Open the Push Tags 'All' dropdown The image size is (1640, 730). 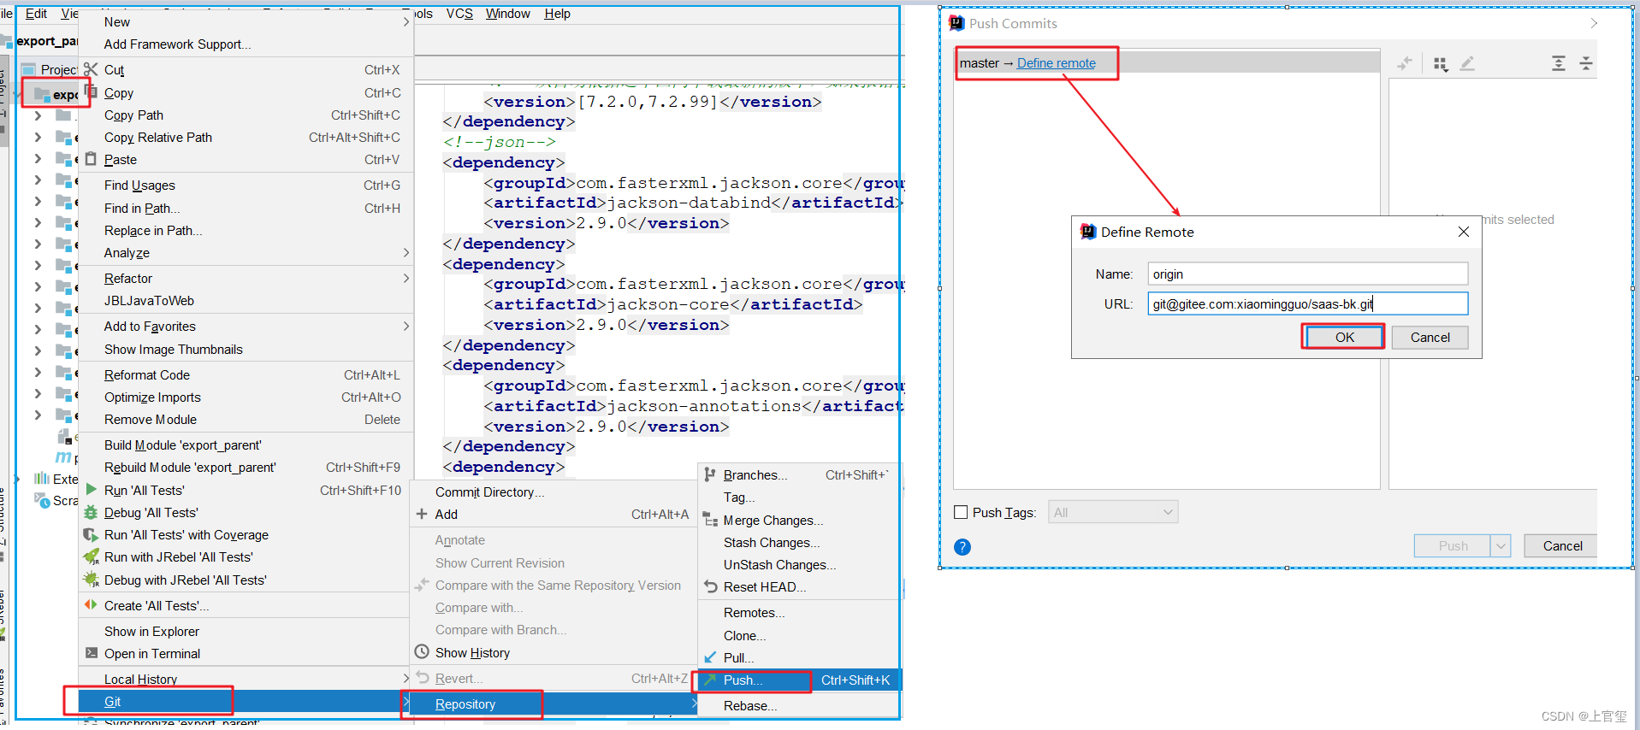(x=1113, y=512)
